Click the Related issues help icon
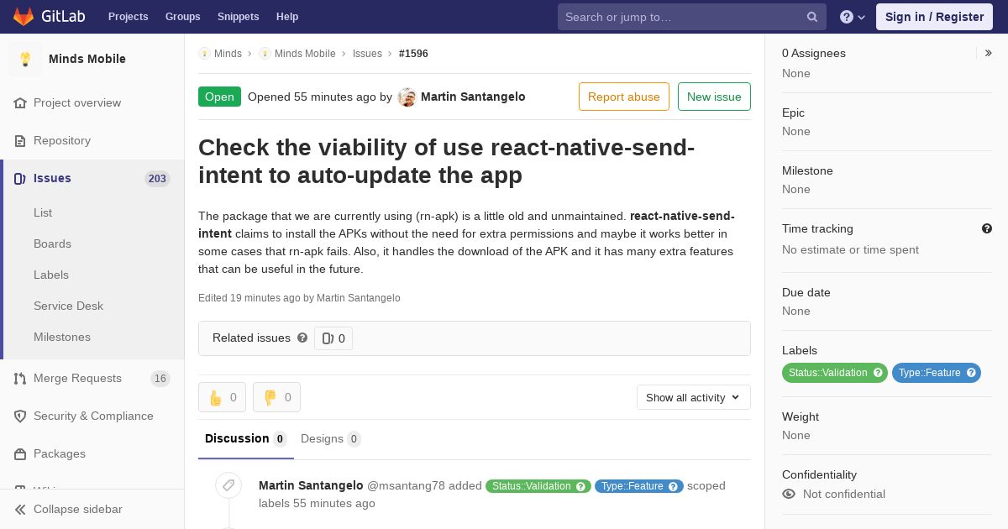Screen dimensions: 1008x529 point(302,338)
